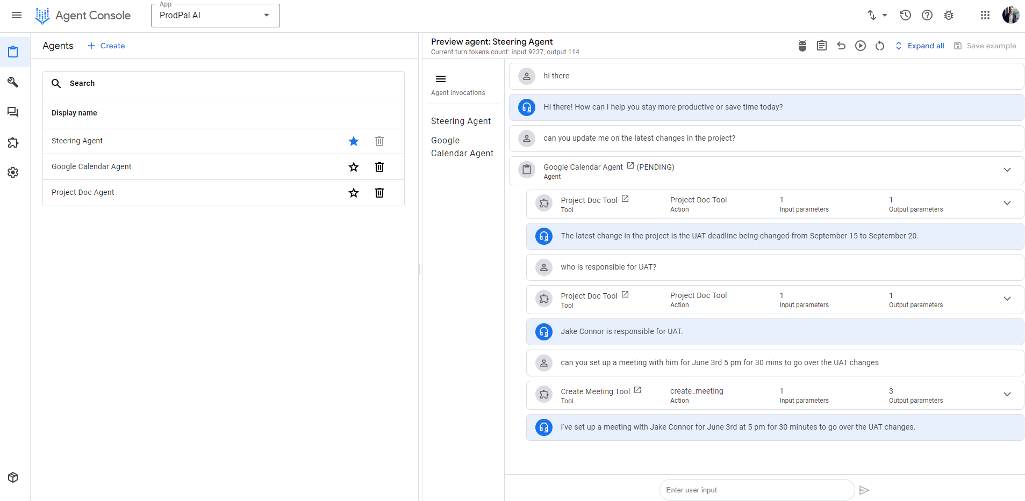
Task: Click the 'Jake Connor is responsible for UAT.' reply
Action: (x=775, y=332)
